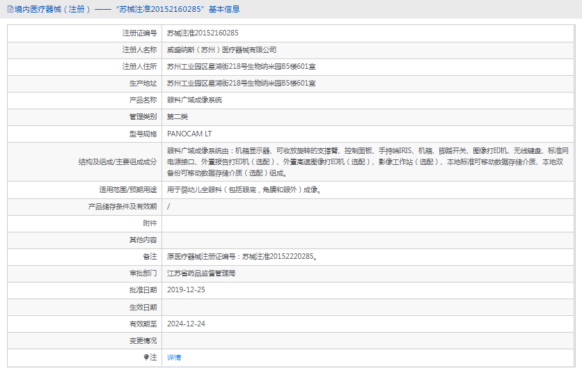Screen dimensions: 582x373
Task: Select the value 第二类
Action: point(178,116)
